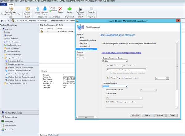Select Devices node in the tree
Screen dimensions: 185x136
[9, 35]
